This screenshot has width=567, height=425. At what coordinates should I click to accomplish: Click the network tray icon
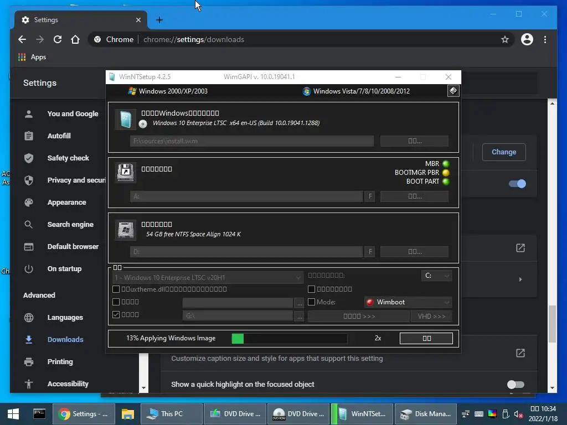(465, 414)
